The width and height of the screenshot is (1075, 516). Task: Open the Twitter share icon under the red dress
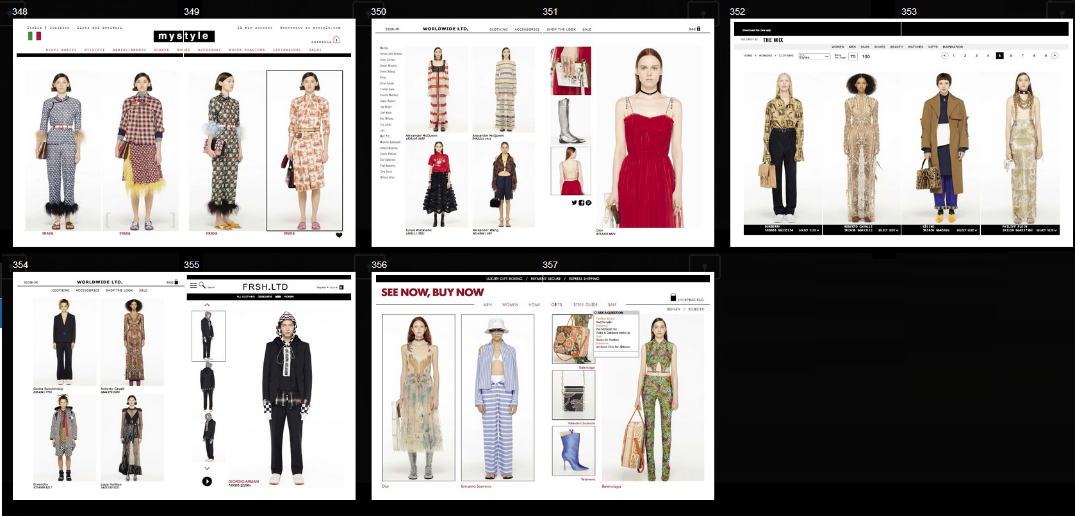[x=574, y=203]
